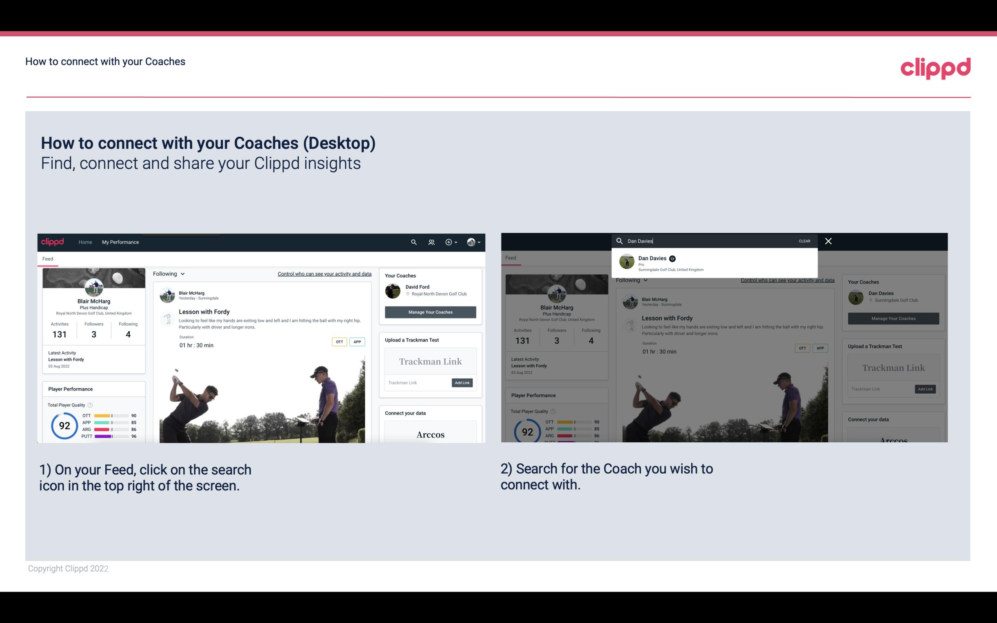Screen dimensions: 997x623
Task: Click the Trackman Link input field
Action: (416, 383)
